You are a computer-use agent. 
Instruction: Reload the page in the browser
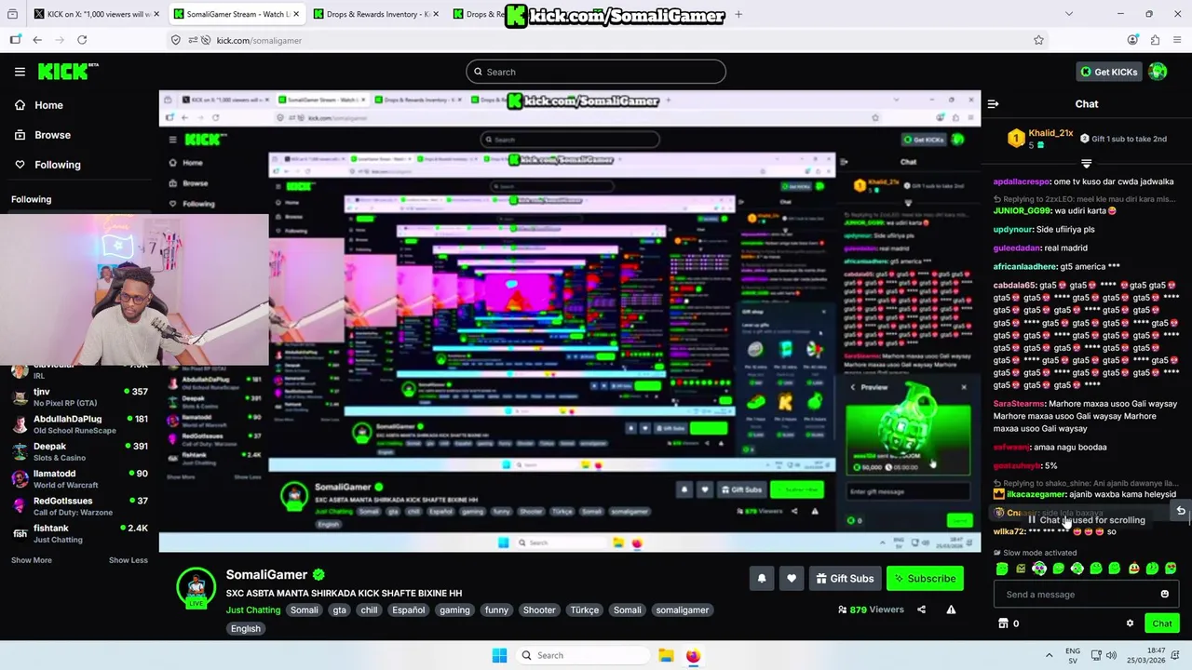click(x=82, y=40)
